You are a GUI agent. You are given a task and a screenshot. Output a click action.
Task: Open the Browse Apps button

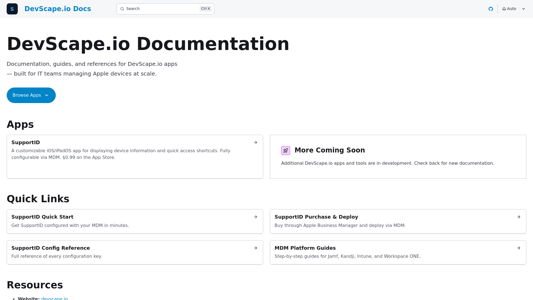pos(31,95)
